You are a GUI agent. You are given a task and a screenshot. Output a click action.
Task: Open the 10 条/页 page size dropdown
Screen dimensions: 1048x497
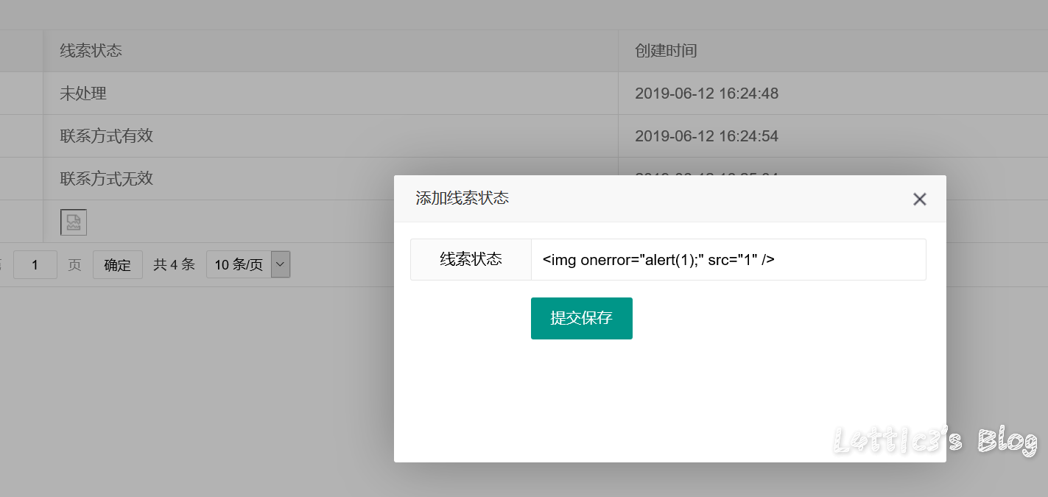point(248,264)
